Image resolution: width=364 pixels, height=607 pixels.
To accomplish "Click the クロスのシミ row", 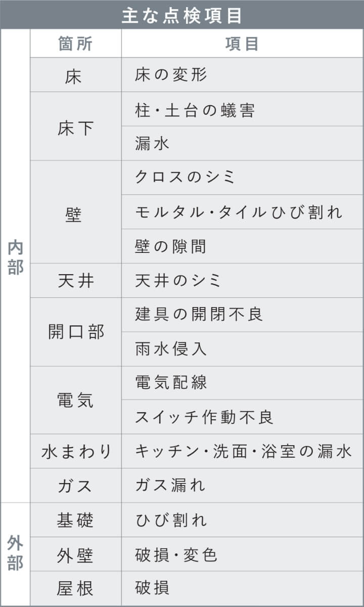I will pos(242,178).
